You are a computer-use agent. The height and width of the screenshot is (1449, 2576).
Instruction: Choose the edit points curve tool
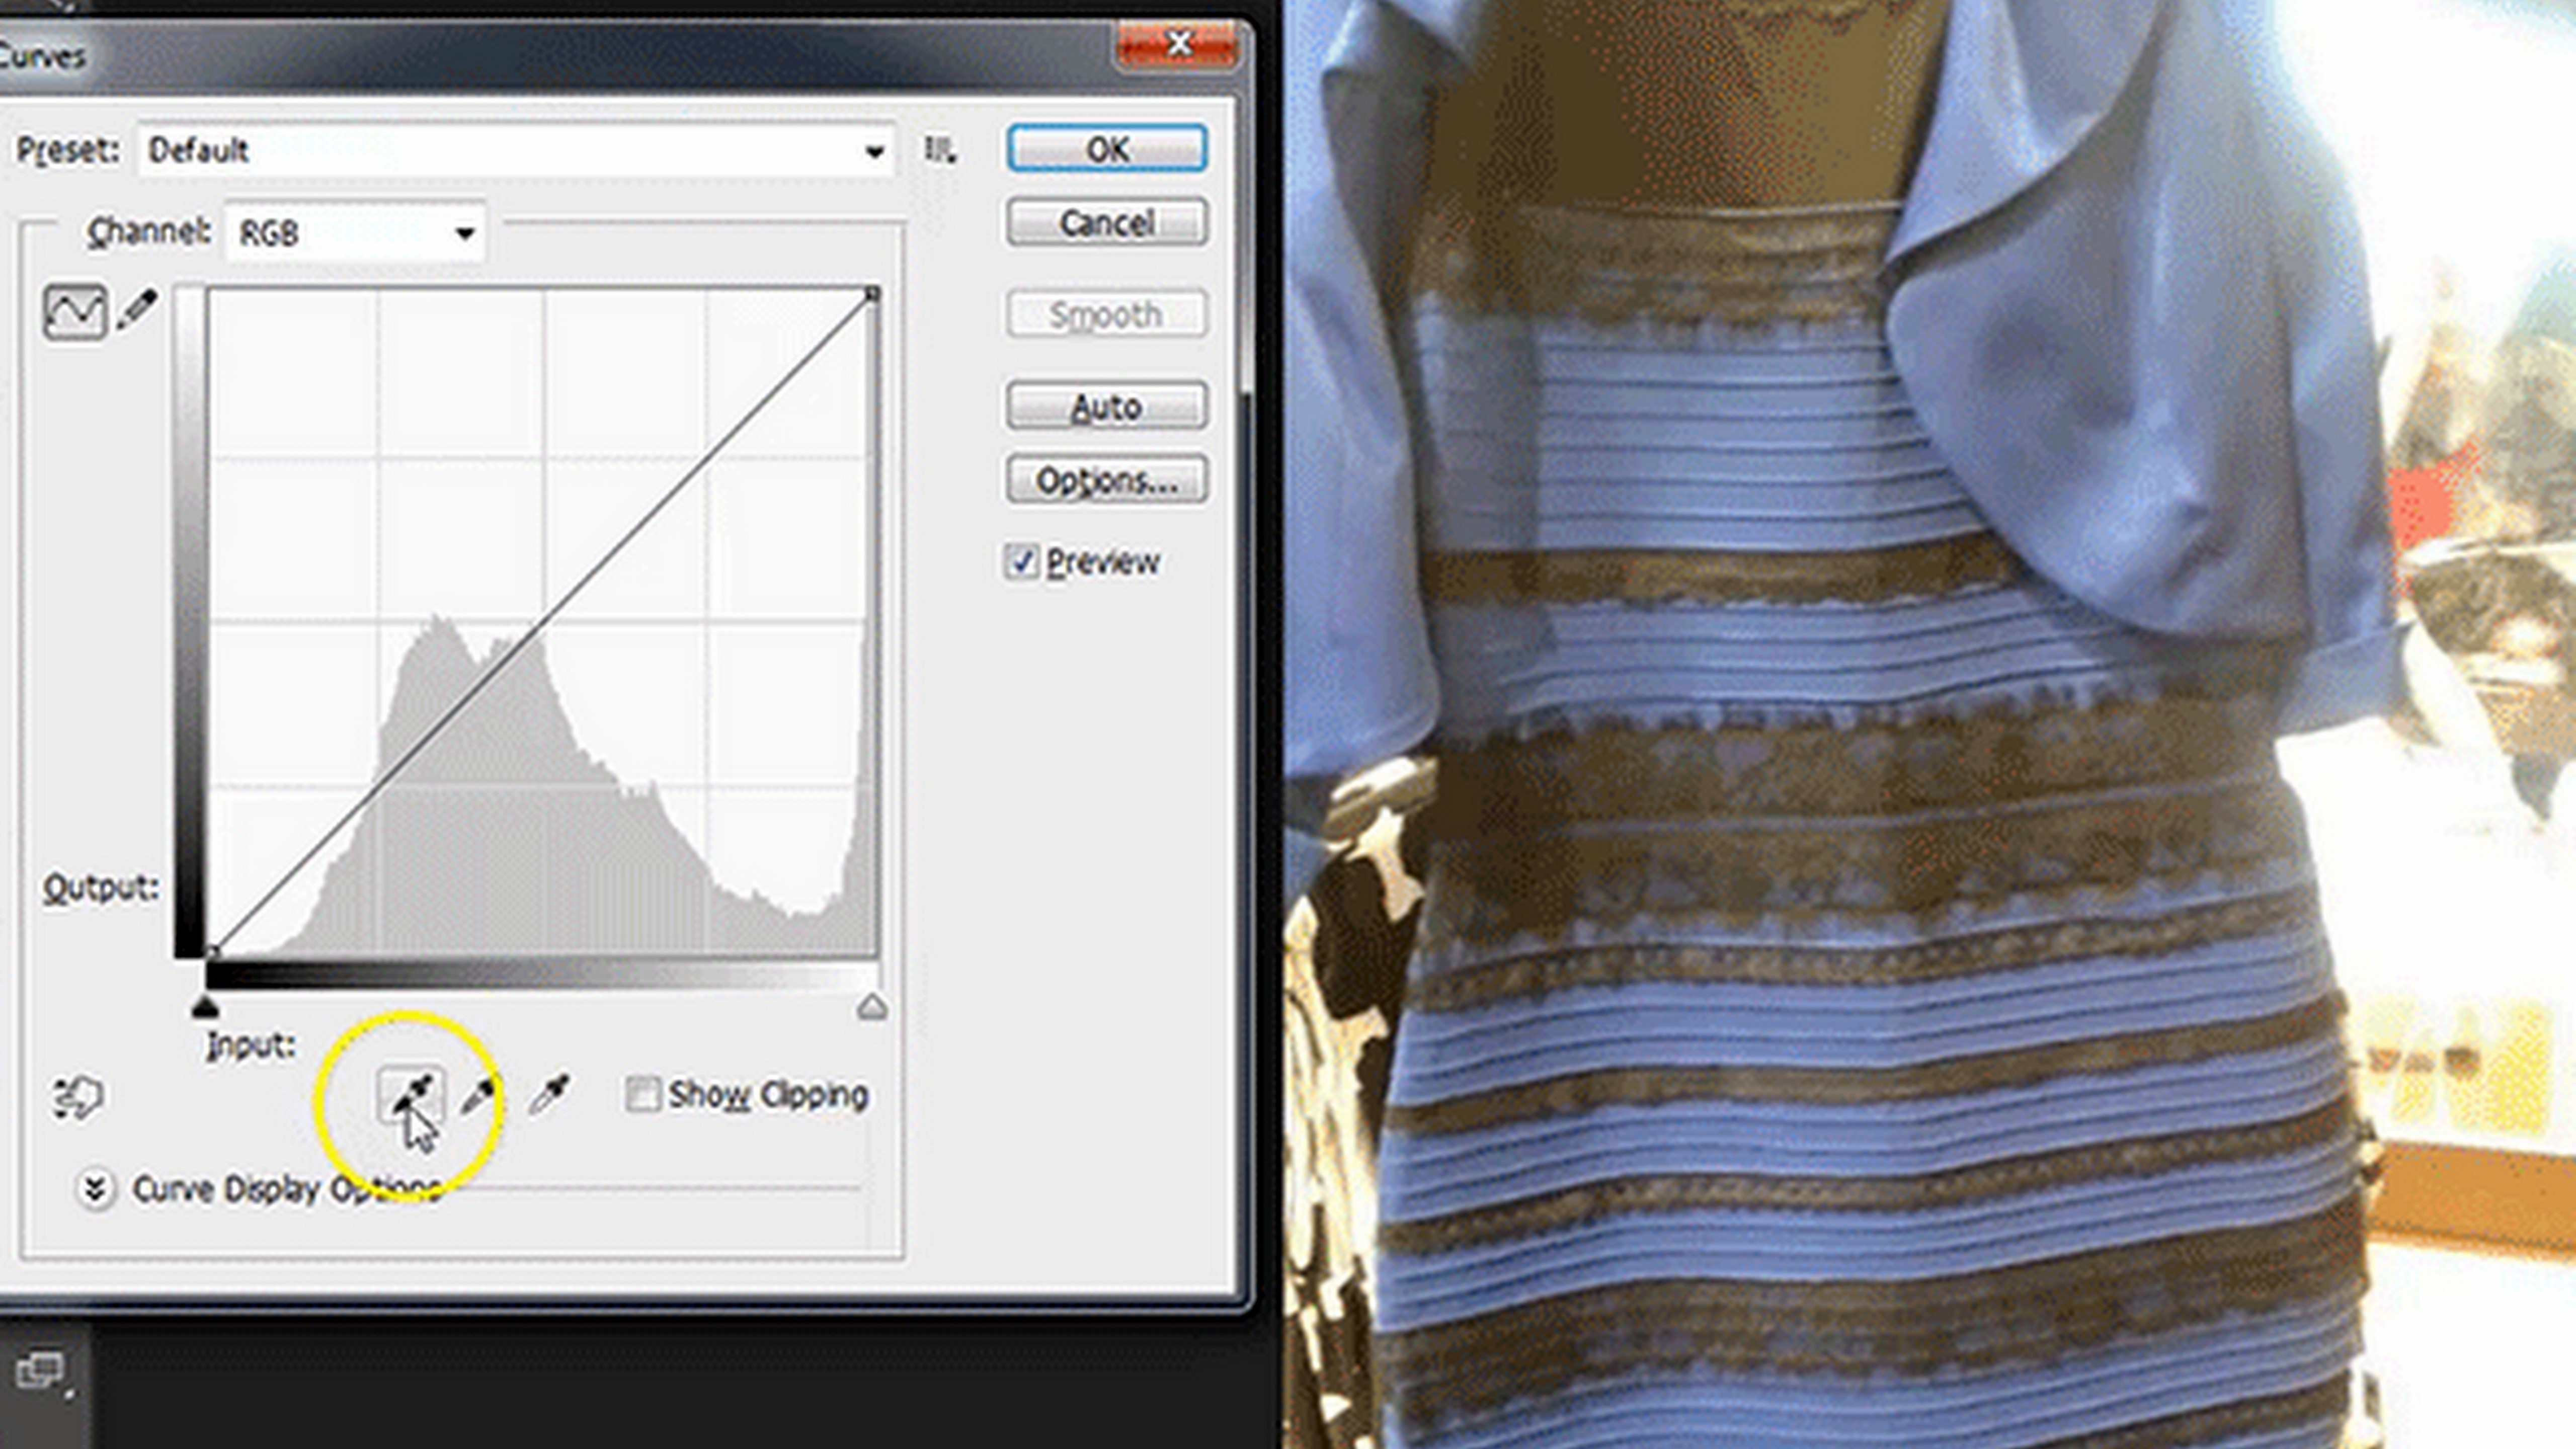coord(75,312)
